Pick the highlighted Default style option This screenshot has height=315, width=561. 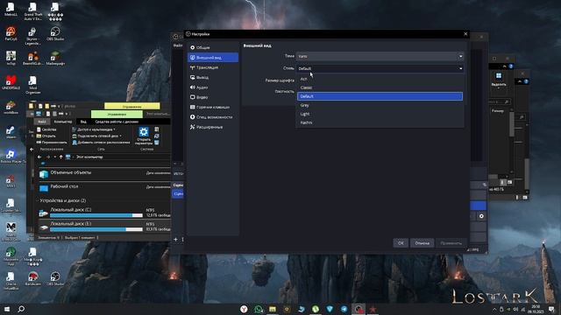[380, 96]
